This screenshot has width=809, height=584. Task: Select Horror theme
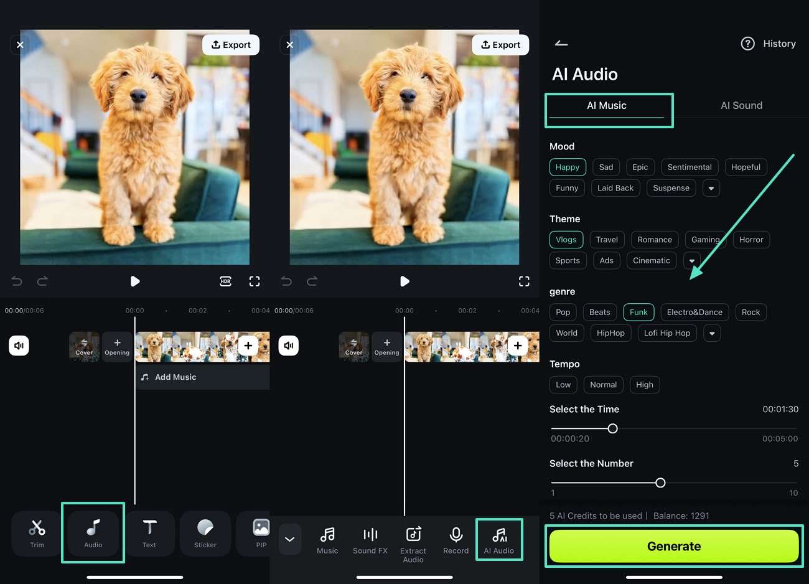(751, 240)
